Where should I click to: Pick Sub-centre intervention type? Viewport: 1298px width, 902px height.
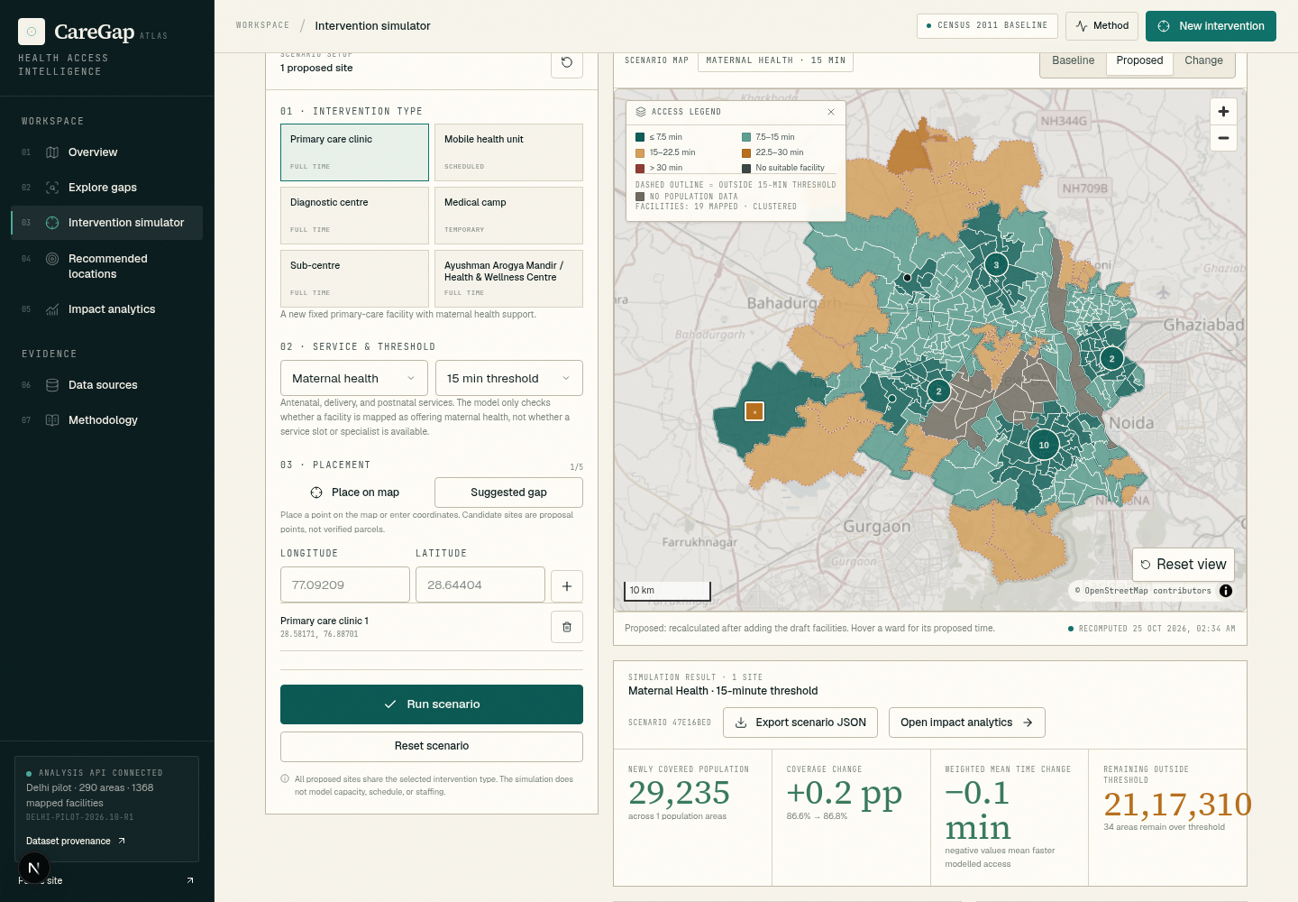pyautogui.click(x=354, y=279)
